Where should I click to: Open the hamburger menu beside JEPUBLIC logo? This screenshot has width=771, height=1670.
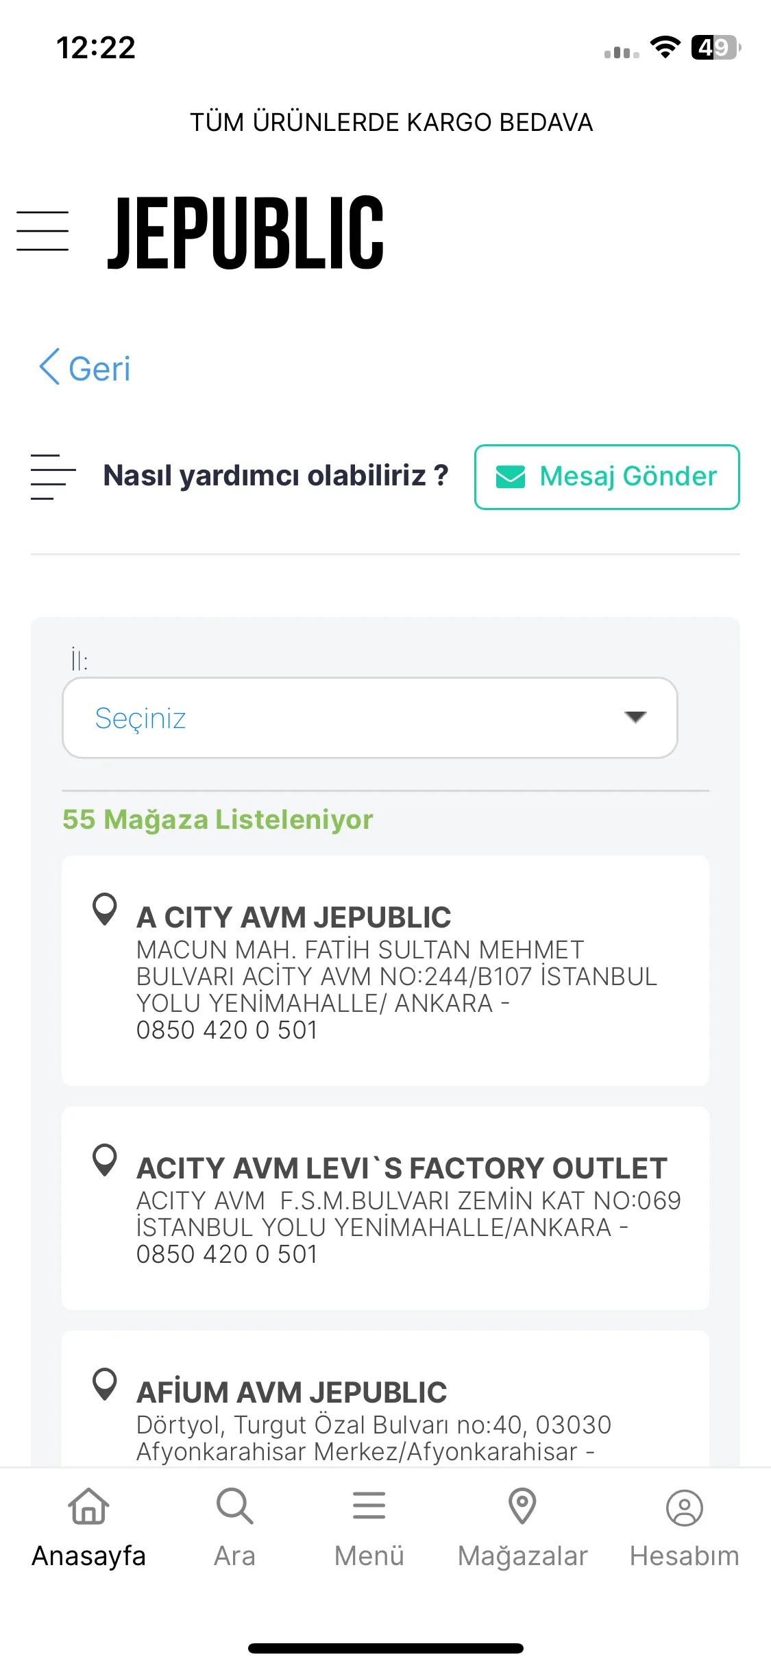click(x=42, y=232)
